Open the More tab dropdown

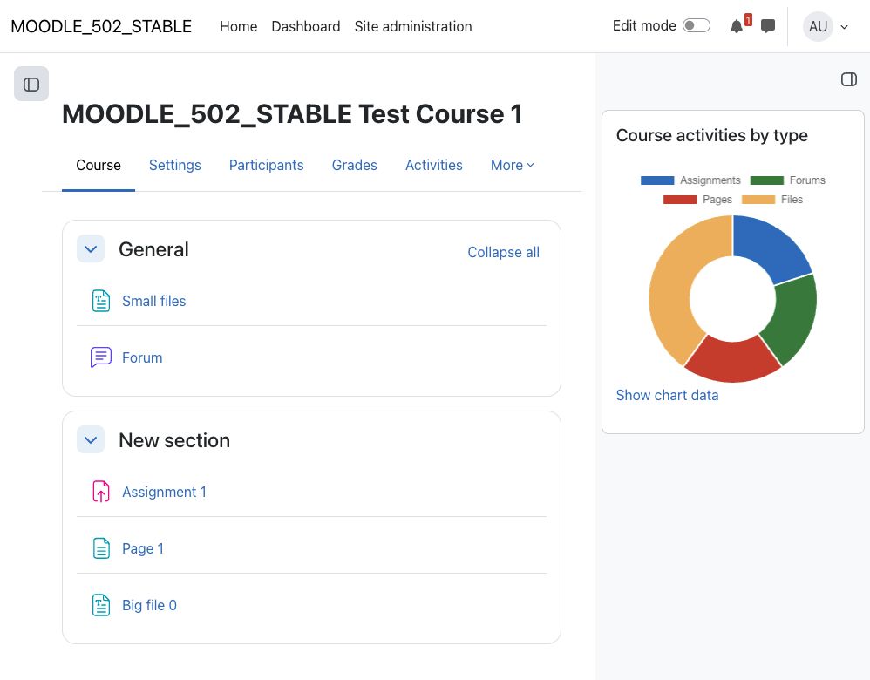click(512, 165)
